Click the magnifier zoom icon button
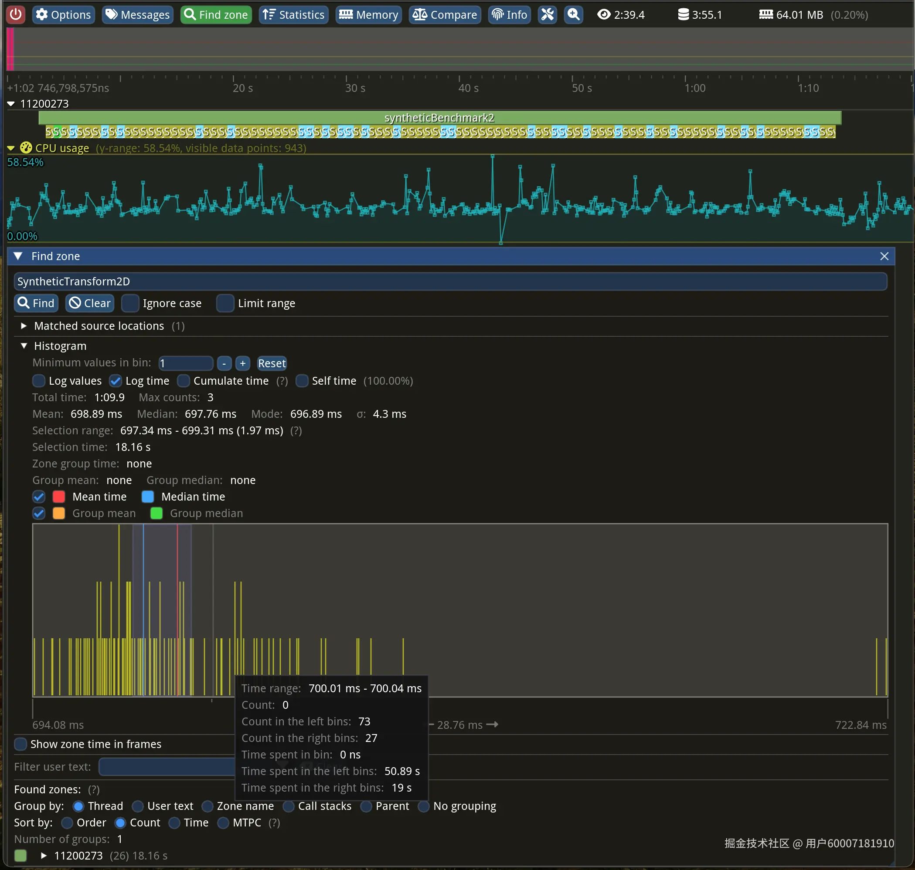This screenshot has height=870, width=915. (x=574, y=14)
